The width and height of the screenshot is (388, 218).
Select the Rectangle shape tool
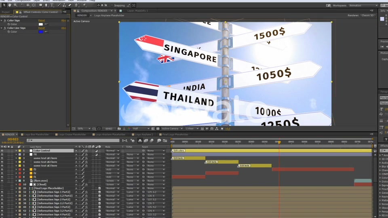pyautogui.click(x=40, y=5)
